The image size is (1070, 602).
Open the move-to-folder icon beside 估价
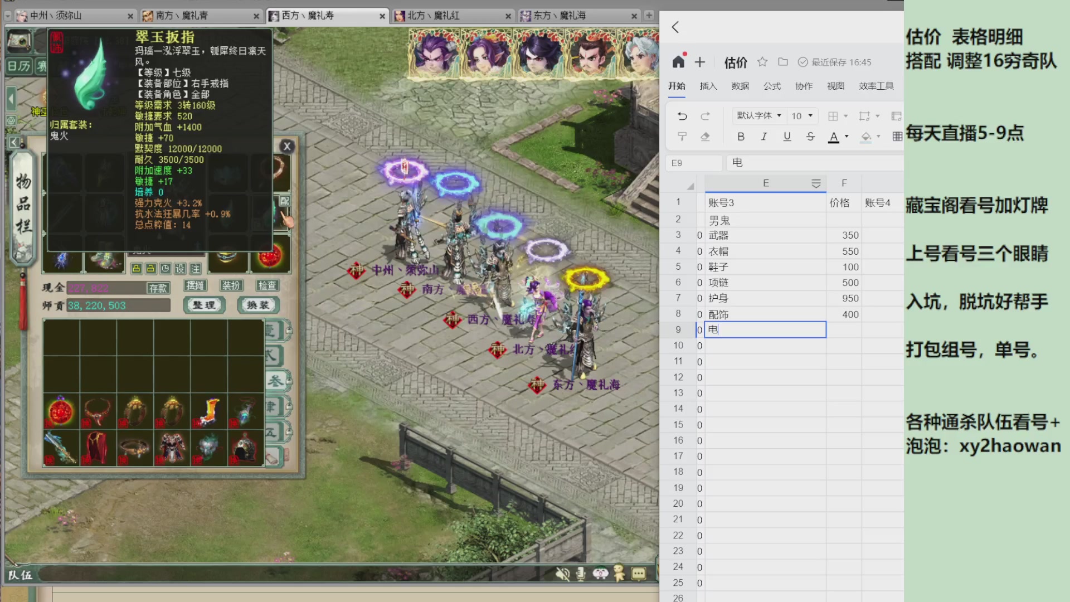click(x=783, y=62)
